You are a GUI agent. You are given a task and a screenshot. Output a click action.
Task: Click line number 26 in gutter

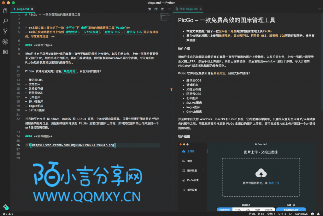tap(18, 145)
